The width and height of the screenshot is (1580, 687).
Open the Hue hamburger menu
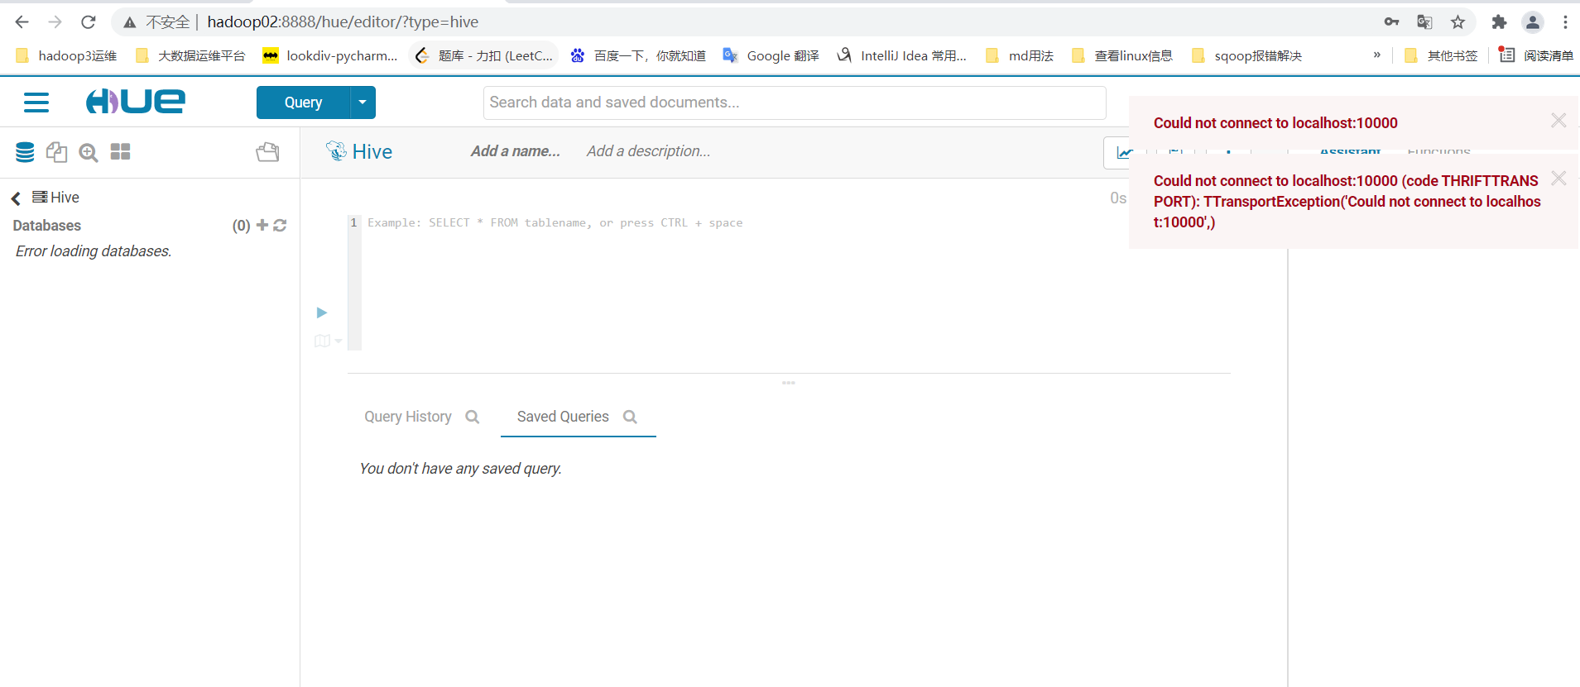[x=36, y=103]
